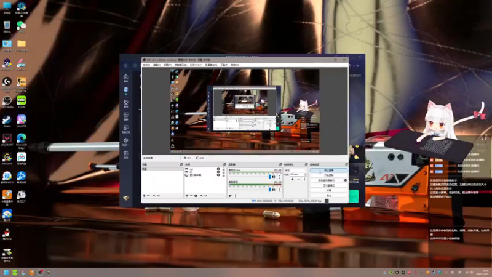Open the WeGame desktop shortcut

[x=7, y=159]
